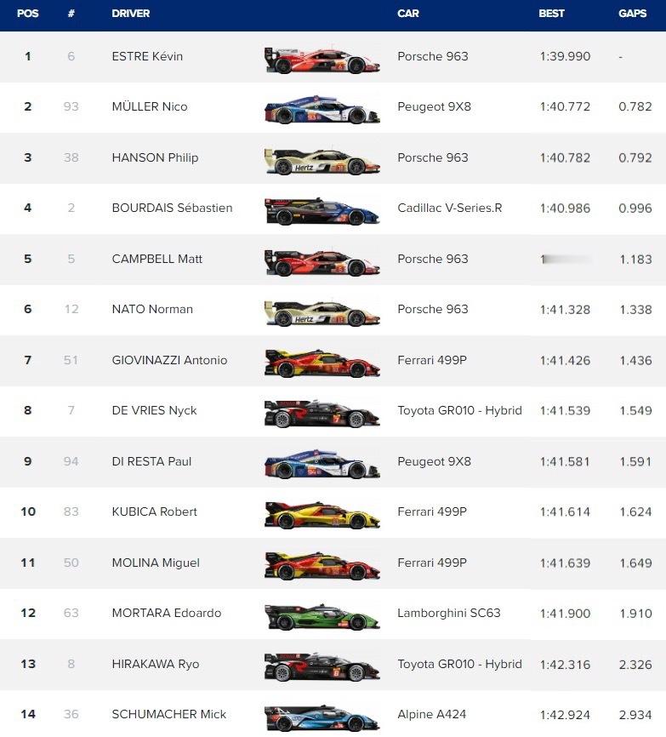Sort by the CAR column header
This screenshot has width=666, height=737.
[x=407, y=13]
